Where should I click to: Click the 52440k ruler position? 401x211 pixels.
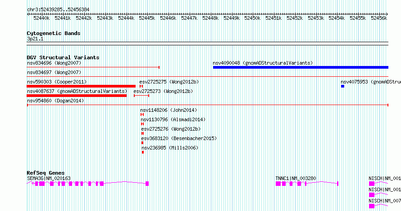[x=41, y=18]
